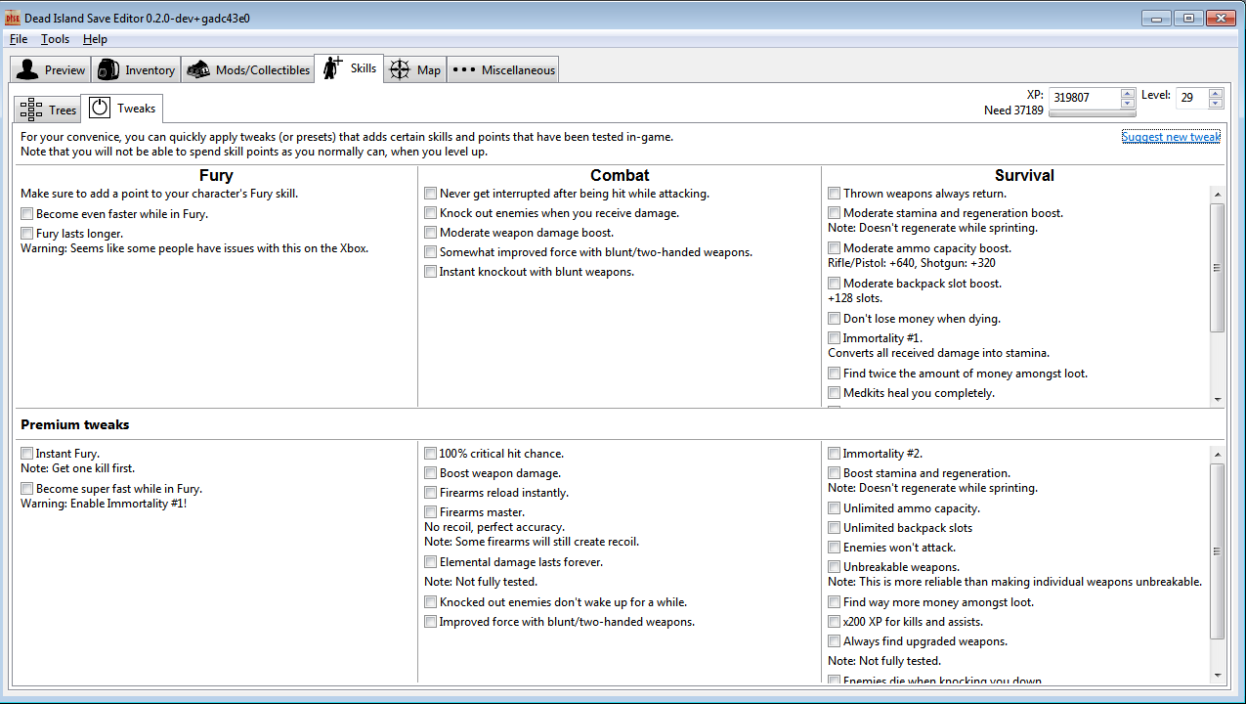Check Knock out enemies when you receive damage

431,213
